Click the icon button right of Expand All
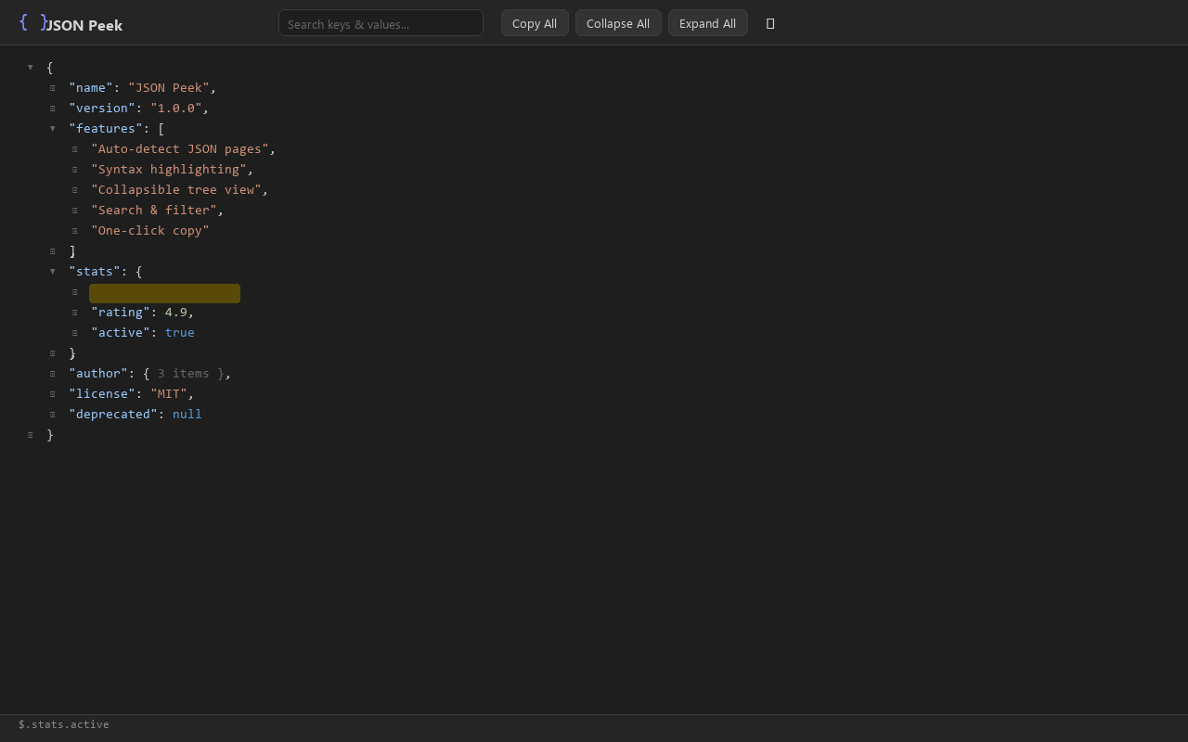The height and width of the screenshot is (742, 1188). click(x=770, y=23)
